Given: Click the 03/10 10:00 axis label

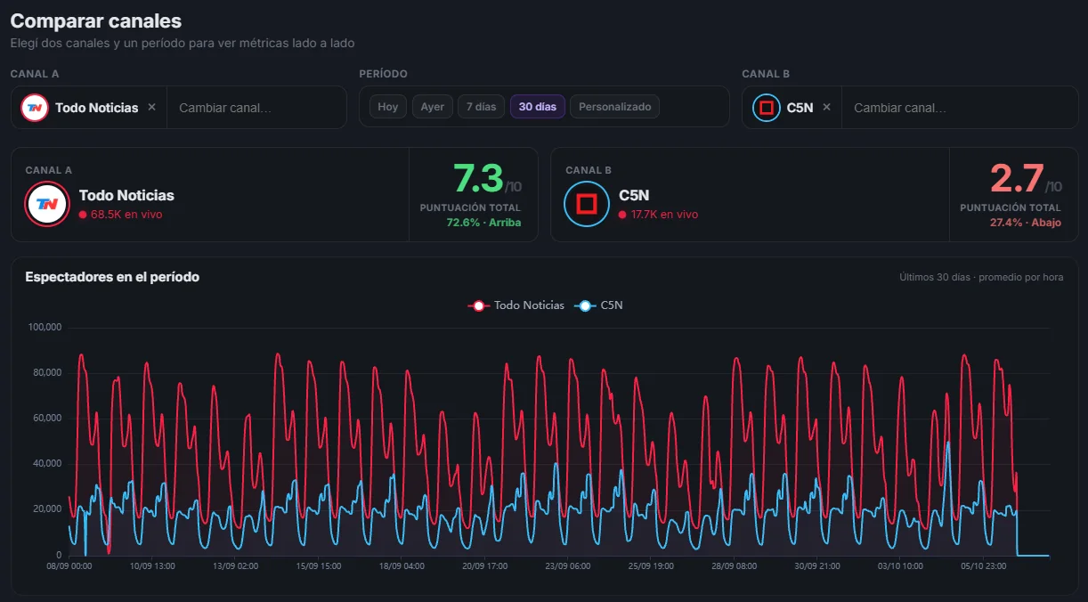Looking at the screenshot, I should click(899, 565).
